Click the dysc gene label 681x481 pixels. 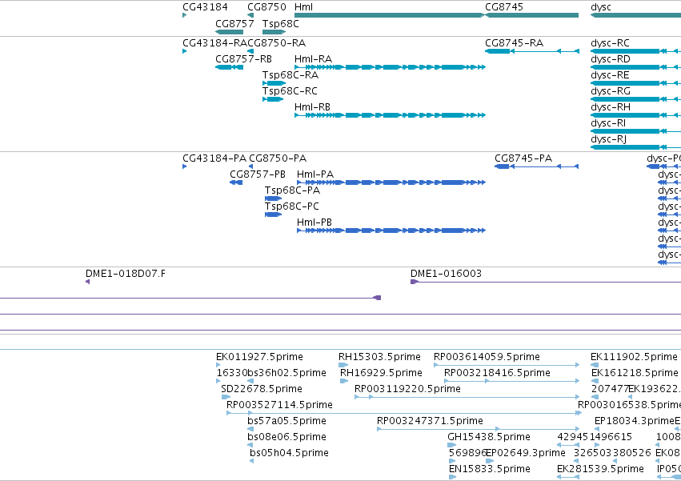(601, 7)
